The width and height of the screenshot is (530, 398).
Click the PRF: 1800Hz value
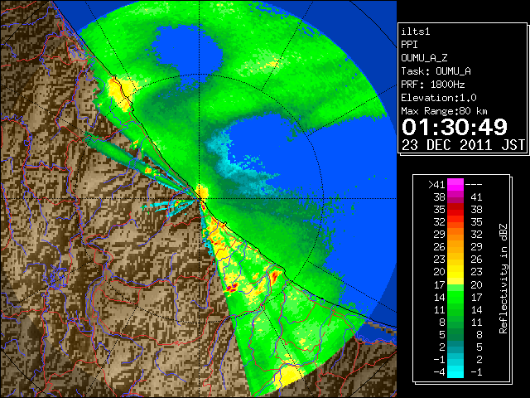(433, 85)
